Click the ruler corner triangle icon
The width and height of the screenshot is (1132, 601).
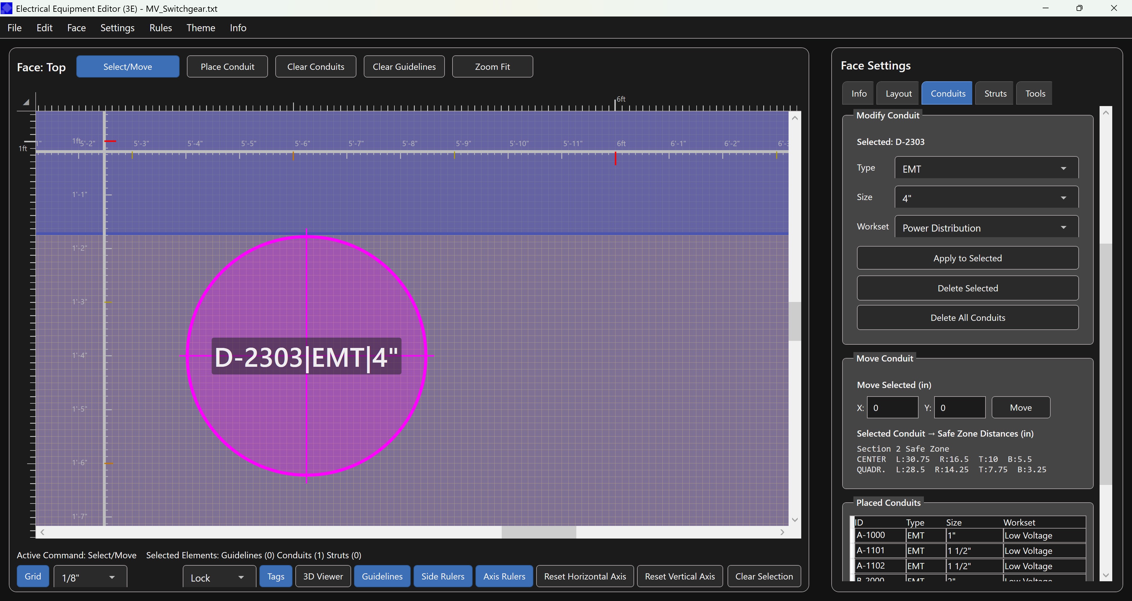[26, 102]
